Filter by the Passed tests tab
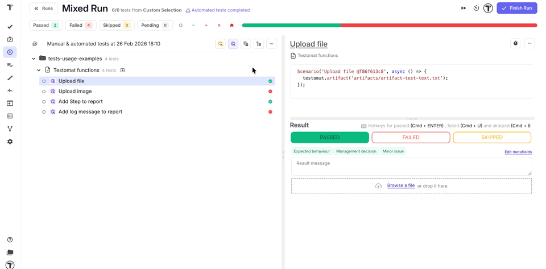The width and height of the screenshot is (546, 269). [45, 26]
